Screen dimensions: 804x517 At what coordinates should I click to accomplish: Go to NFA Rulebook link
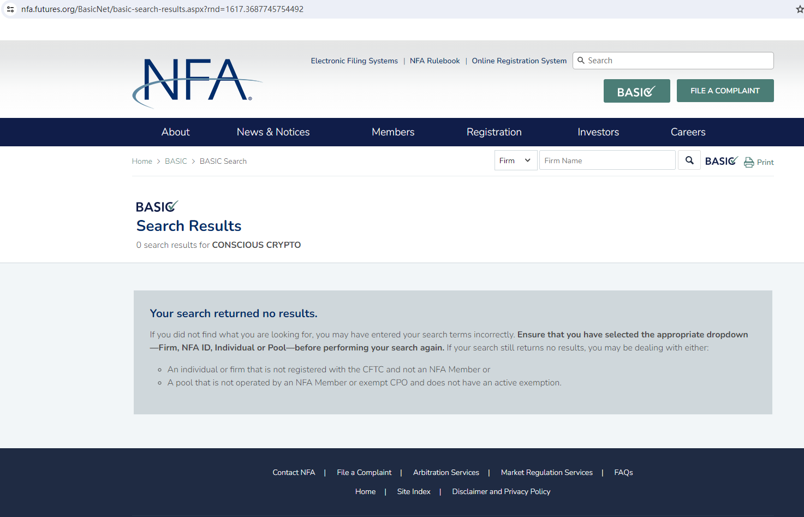[434, 61]
